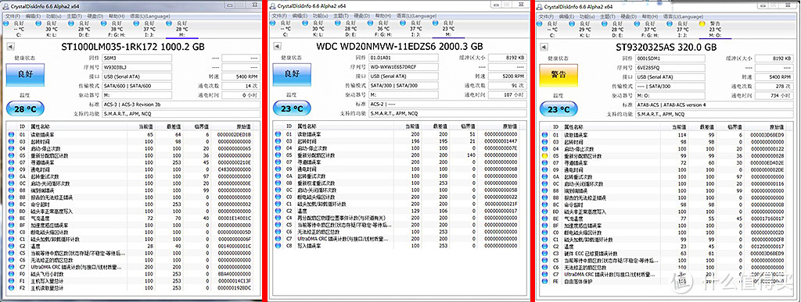
Task: Click drive title WDC WD20NMVW-11EDZS6 2000.3 GB
Action: tap(400, 47)
